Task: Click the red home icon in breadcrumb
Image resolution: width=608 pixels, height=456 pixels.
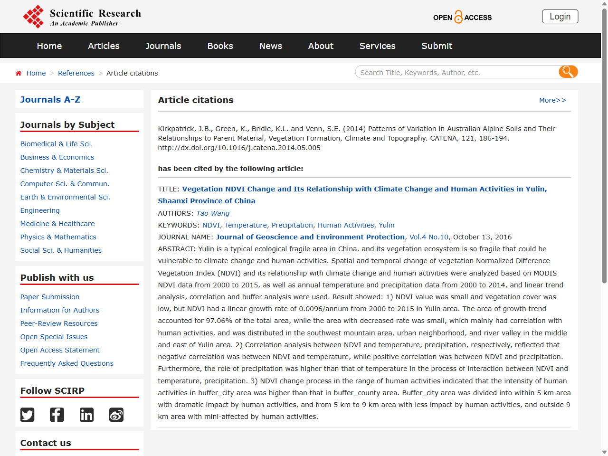Action: click(19, 73)
